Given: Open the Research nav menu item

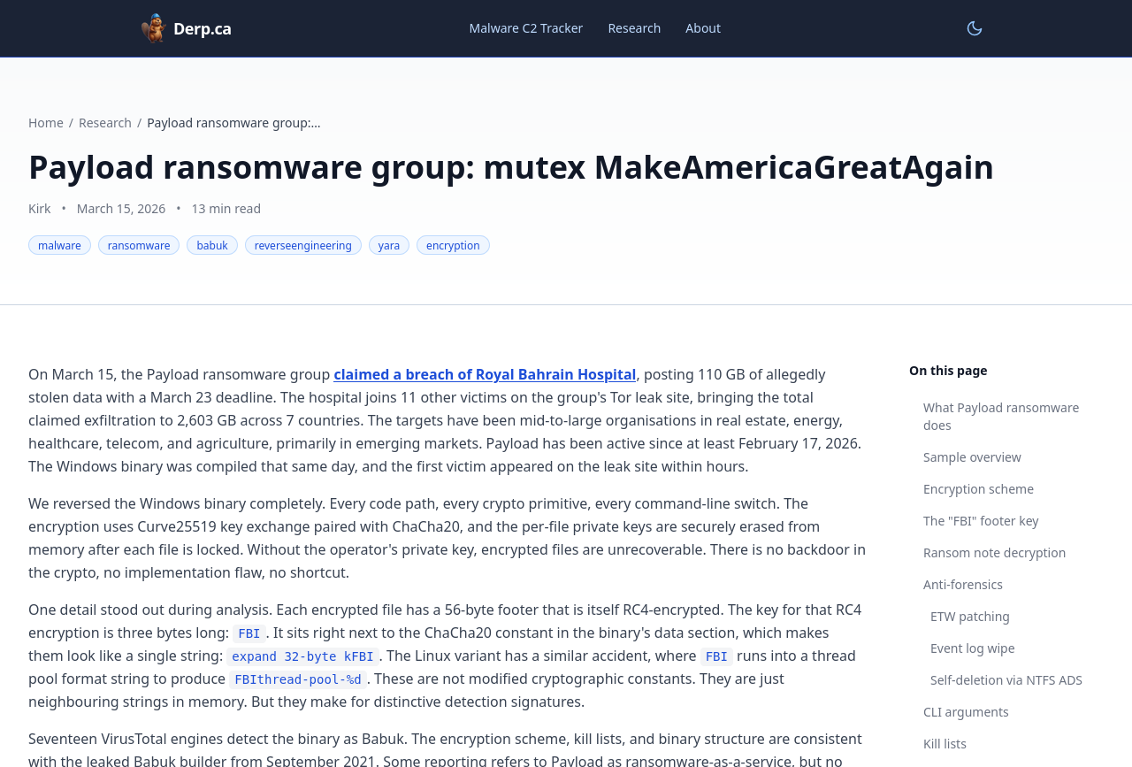Looking at the screenshot, I should (x=634, y=28).
